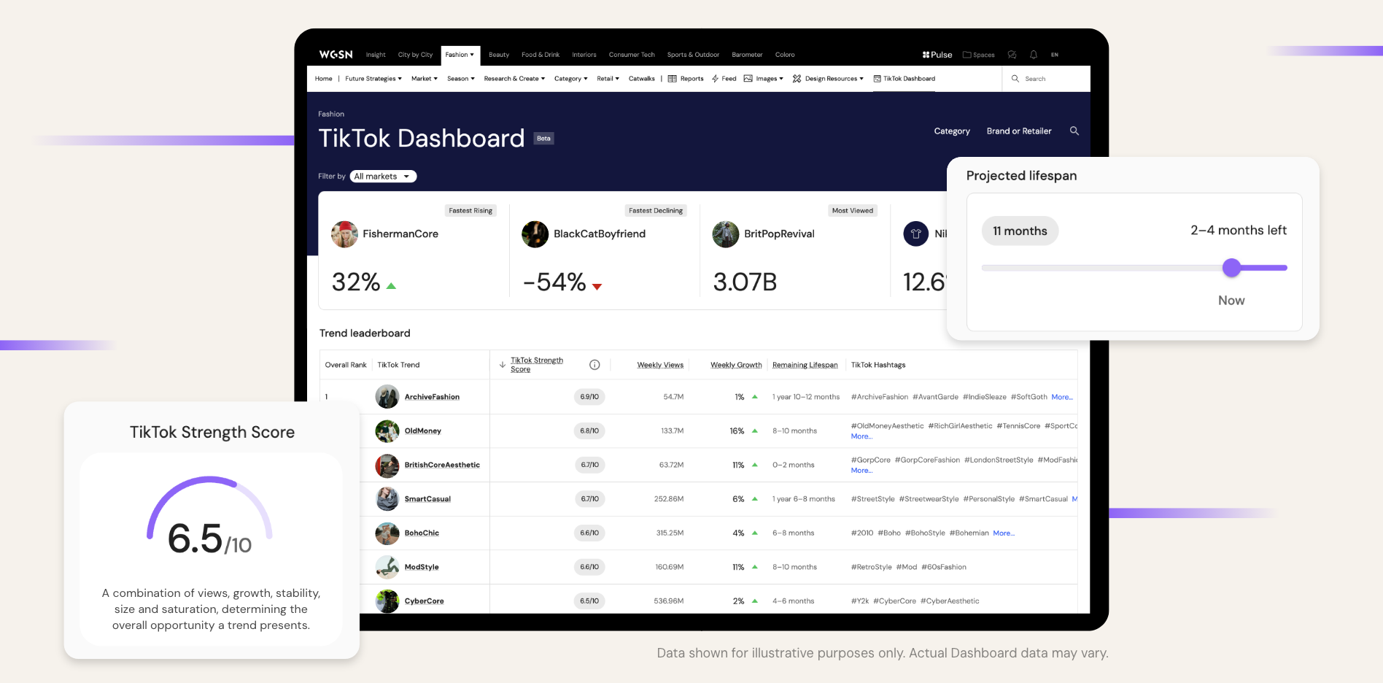Image resolution: width=1383 pixels, height=683 pixels.
Task: Sort by the Remaining Lifespan column
Action: [x=805, y=365]
